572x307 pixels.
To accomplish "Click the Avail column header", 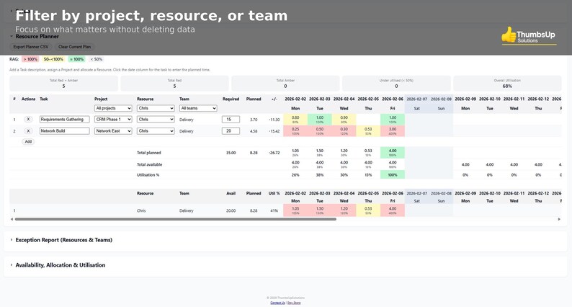I will tap(231, 193).
